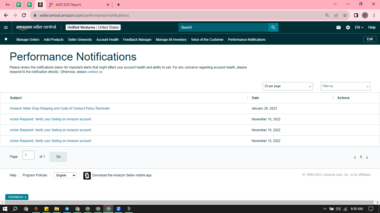Viewport: 380px width, 213px height.
Task: Click the FEEDBACK tab label
Action: tap(16, 197)
